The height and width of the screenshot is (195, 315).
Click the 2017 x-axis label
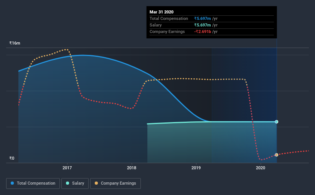(67, 168)
